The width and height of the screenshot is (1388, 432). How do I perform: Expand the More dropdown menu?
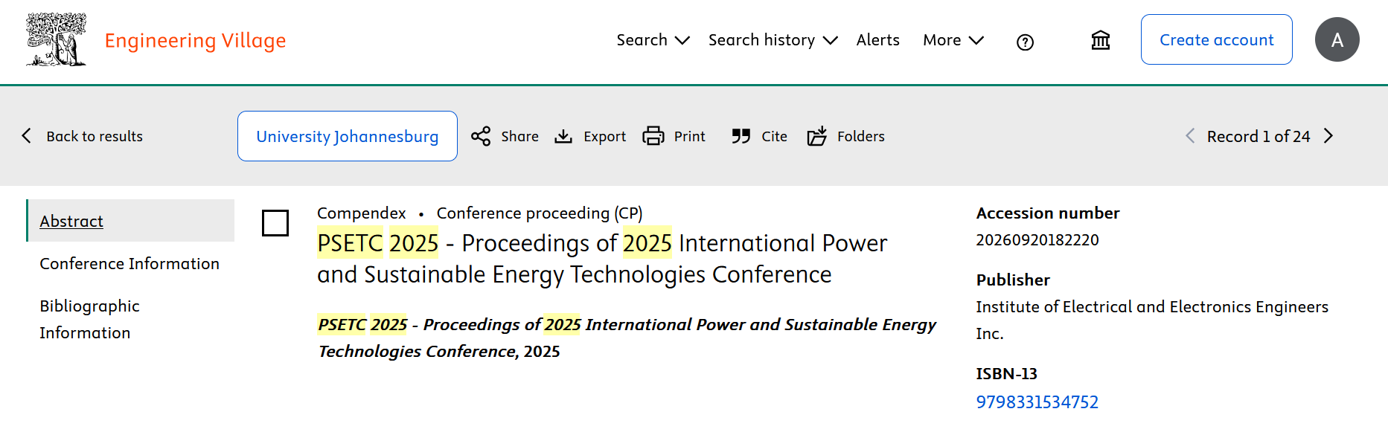click(x=953, y=40)
